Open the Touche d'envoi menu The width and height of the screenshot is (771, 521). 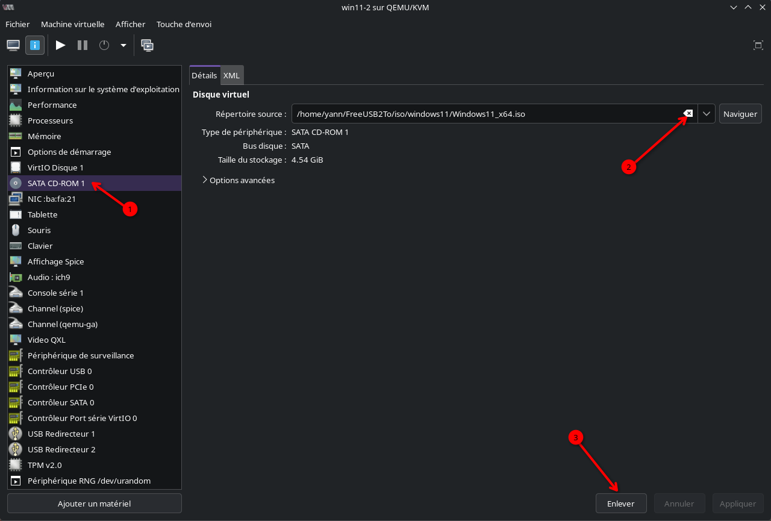click(184, 24)
